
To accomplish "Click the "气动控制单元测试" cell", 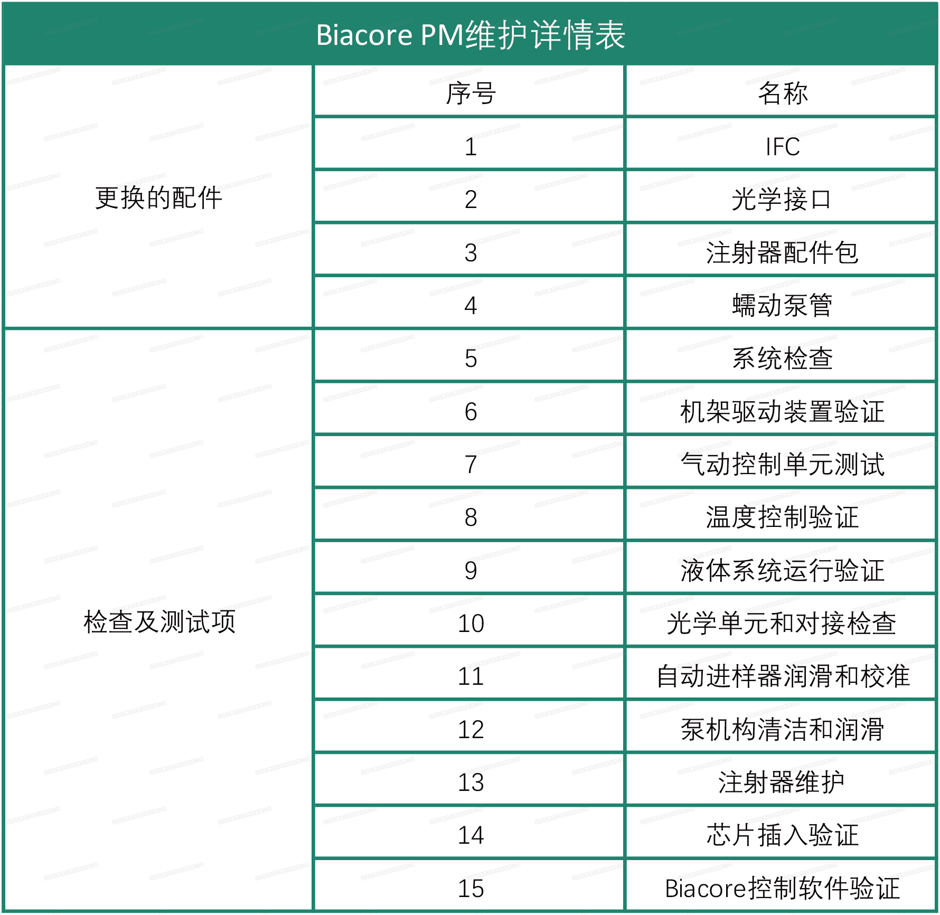I will click(x=781, y=461).
